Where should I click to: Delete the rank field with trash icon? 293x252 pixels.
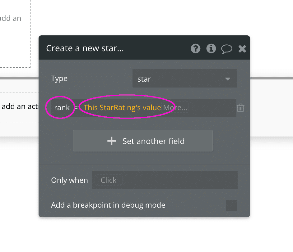click(240, 108)
